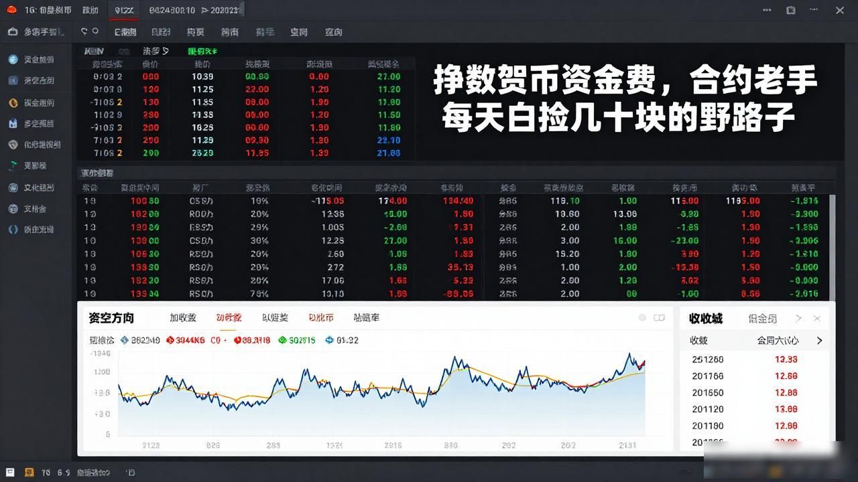This screenshot has width=858, height=482.
Task: Open the home icon below the logo
Action: click(13, 31)
